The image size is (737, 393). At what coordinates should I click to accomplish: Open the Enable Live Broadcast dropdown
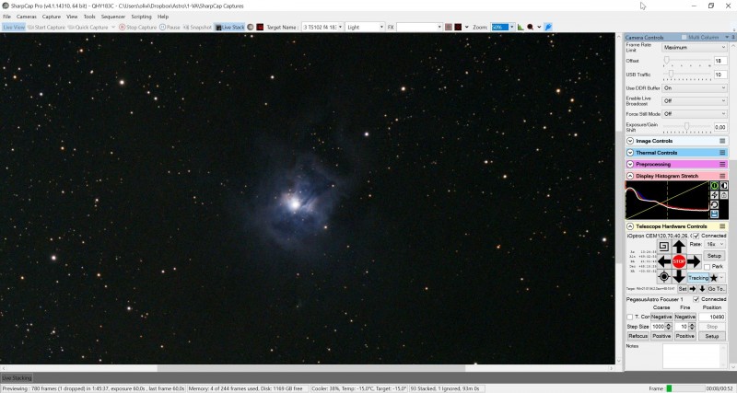coord(695,101)
